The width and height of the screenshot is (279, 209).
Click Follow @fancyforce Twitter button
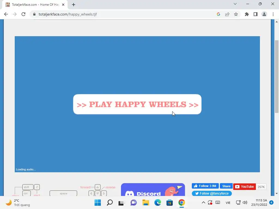click(212, 193)
